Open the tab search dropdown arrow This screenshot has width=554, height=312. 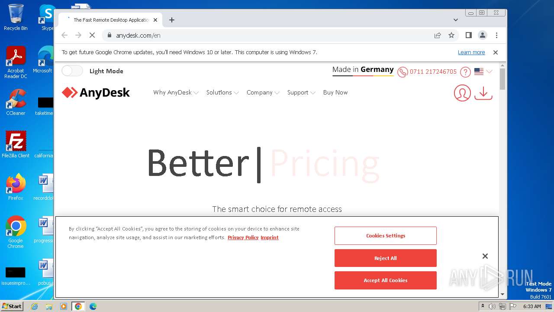(456, 20)
